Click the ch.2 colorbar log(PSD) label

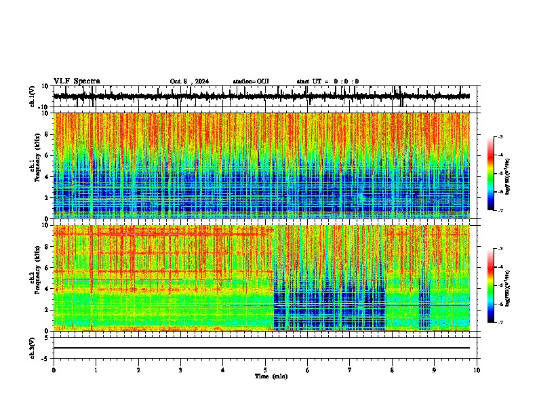pos(508,288)
